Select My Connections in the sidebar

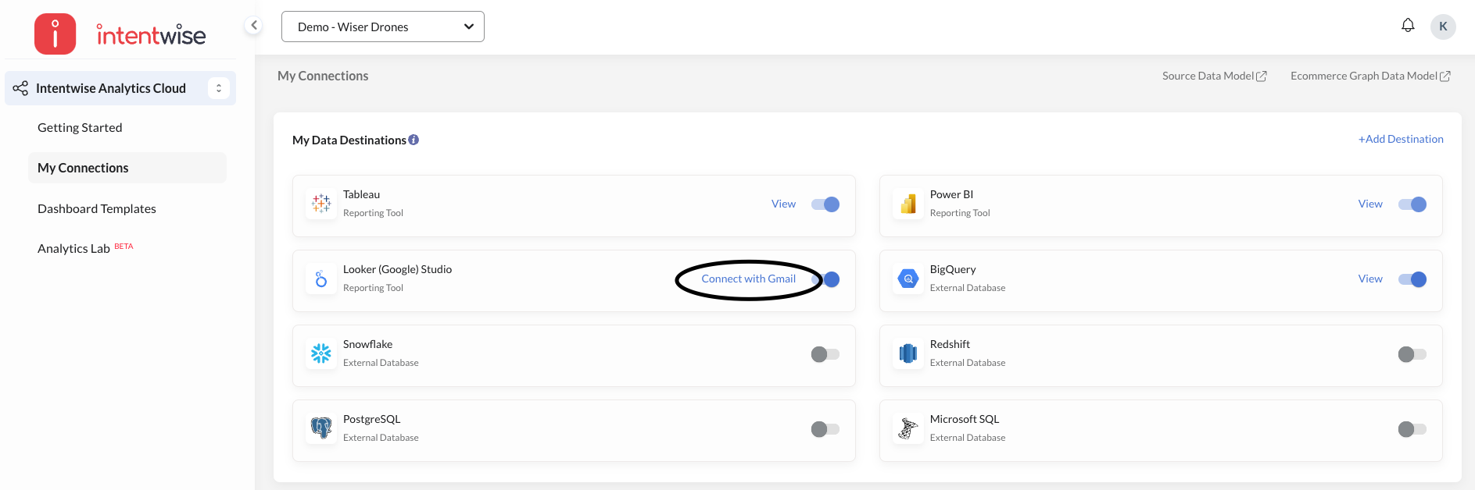point(127,168)
